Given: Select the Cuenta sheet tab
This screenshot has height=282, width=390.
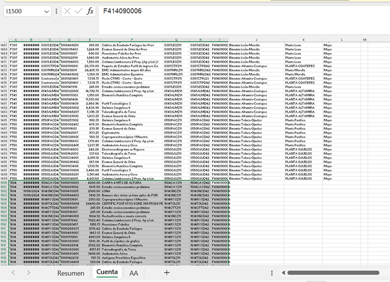Looking at the screenshot, I should [106, 273].
